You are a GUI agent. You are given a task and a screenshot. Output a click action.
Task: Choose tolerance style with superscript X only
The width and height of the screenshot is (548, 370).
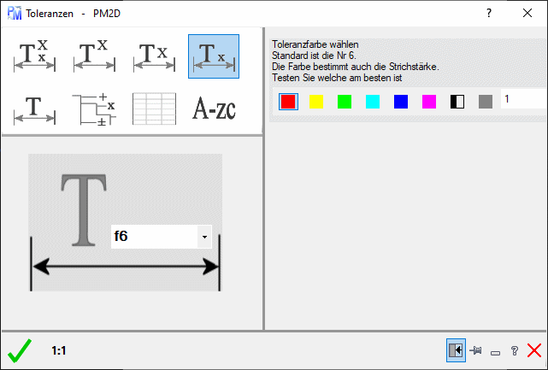pos(96,56)
